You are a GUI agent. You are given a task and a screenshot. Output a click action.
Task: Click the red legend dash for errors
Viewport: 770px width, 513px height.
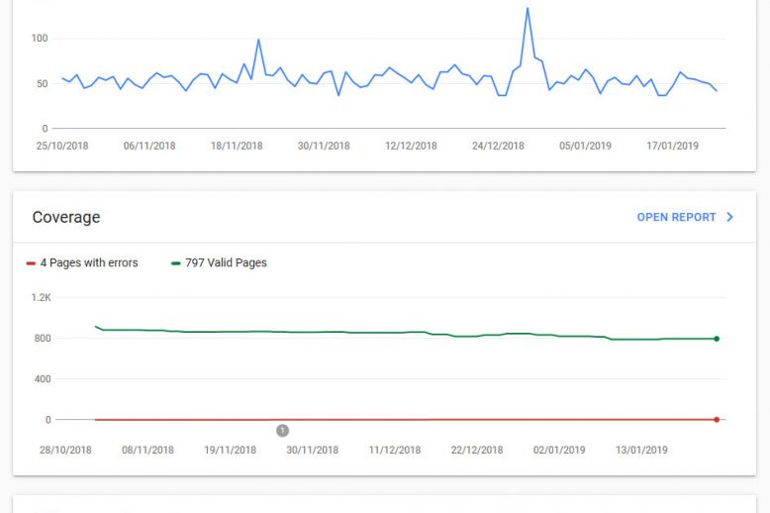pos(31,263)
